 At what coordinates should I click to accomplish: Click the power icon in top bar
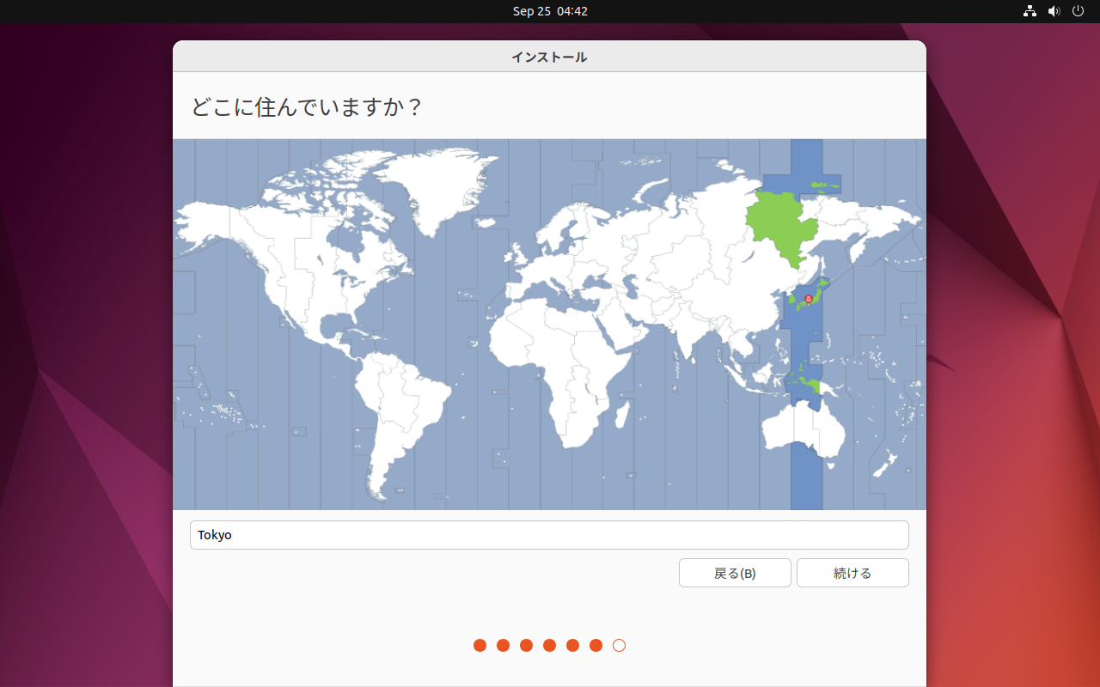(1078, 11)
